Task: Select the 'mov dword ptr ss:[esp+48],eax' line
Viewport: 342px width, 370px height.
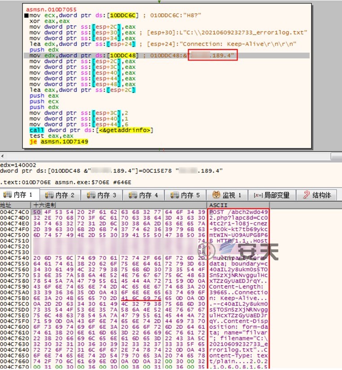Action: tap(83, 84)
